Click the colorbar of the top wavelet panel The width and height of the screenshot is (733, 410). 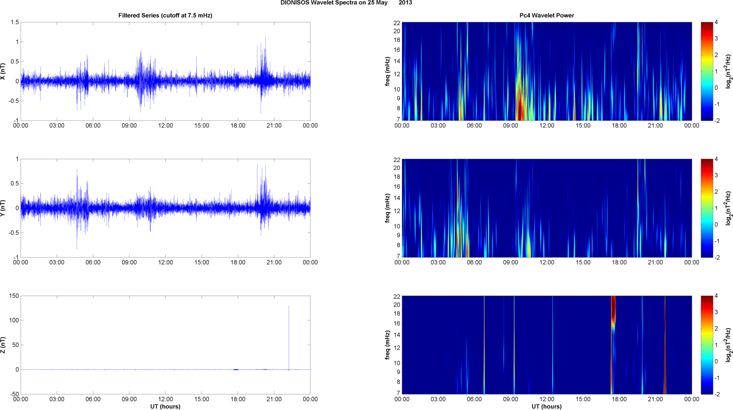[707, 72]
